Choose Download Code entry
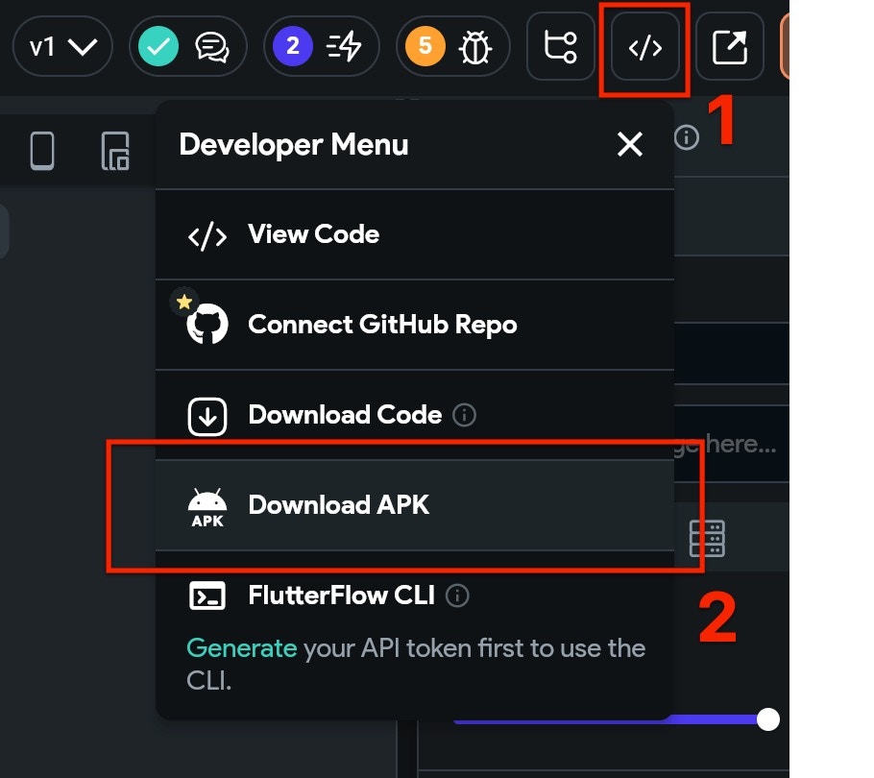The height and width of the screenshot is (778, 874). 415,415
